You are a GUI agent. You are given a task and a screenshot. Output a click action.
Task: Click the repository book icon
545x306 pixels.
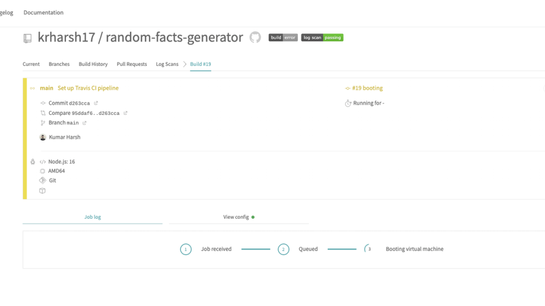(28, 38)
